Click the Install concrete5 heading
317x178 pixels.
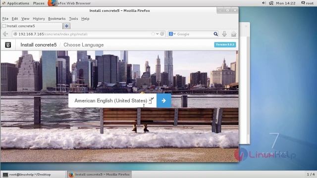click(39, 45)
